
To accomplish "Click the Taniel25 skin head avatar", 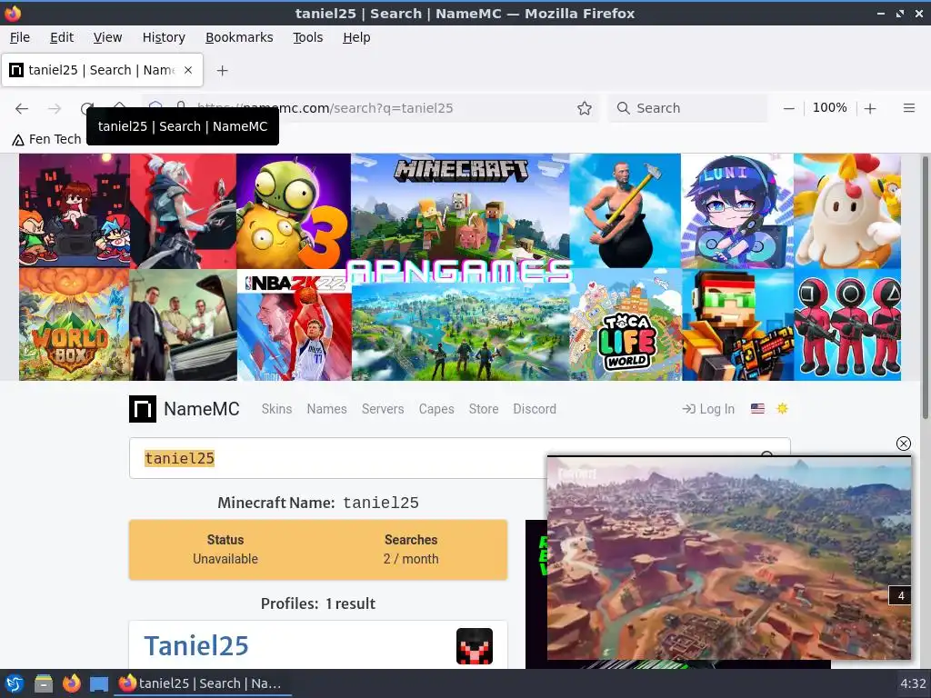I will [475, 646].
